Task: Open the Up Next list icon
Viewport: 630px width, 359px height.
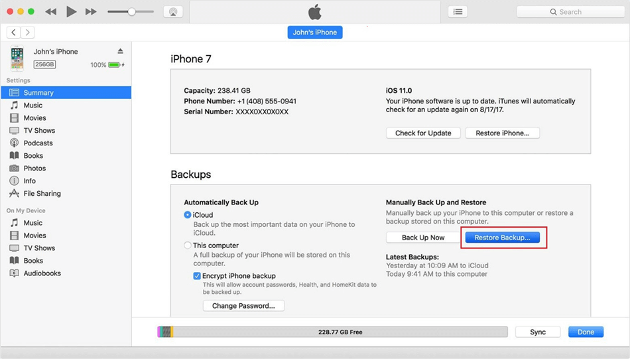Action: coord(458,12)
